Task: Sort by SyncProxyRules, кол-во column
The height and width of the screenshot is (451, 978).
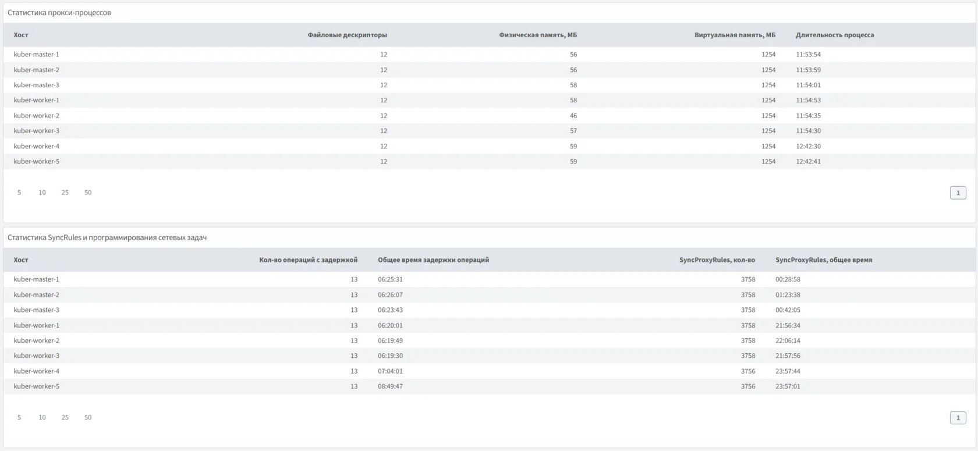Action: point(717,260)
